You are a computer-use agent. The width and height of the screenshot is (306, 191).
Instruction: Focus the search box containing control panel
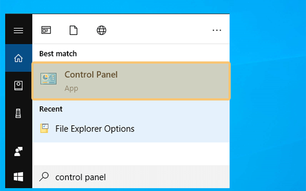click(131, 177)
